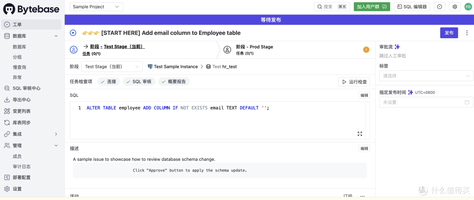This screenshot has width=474, height=200.
Task: Open the 慢查询 page
Action: pos(19,67)
